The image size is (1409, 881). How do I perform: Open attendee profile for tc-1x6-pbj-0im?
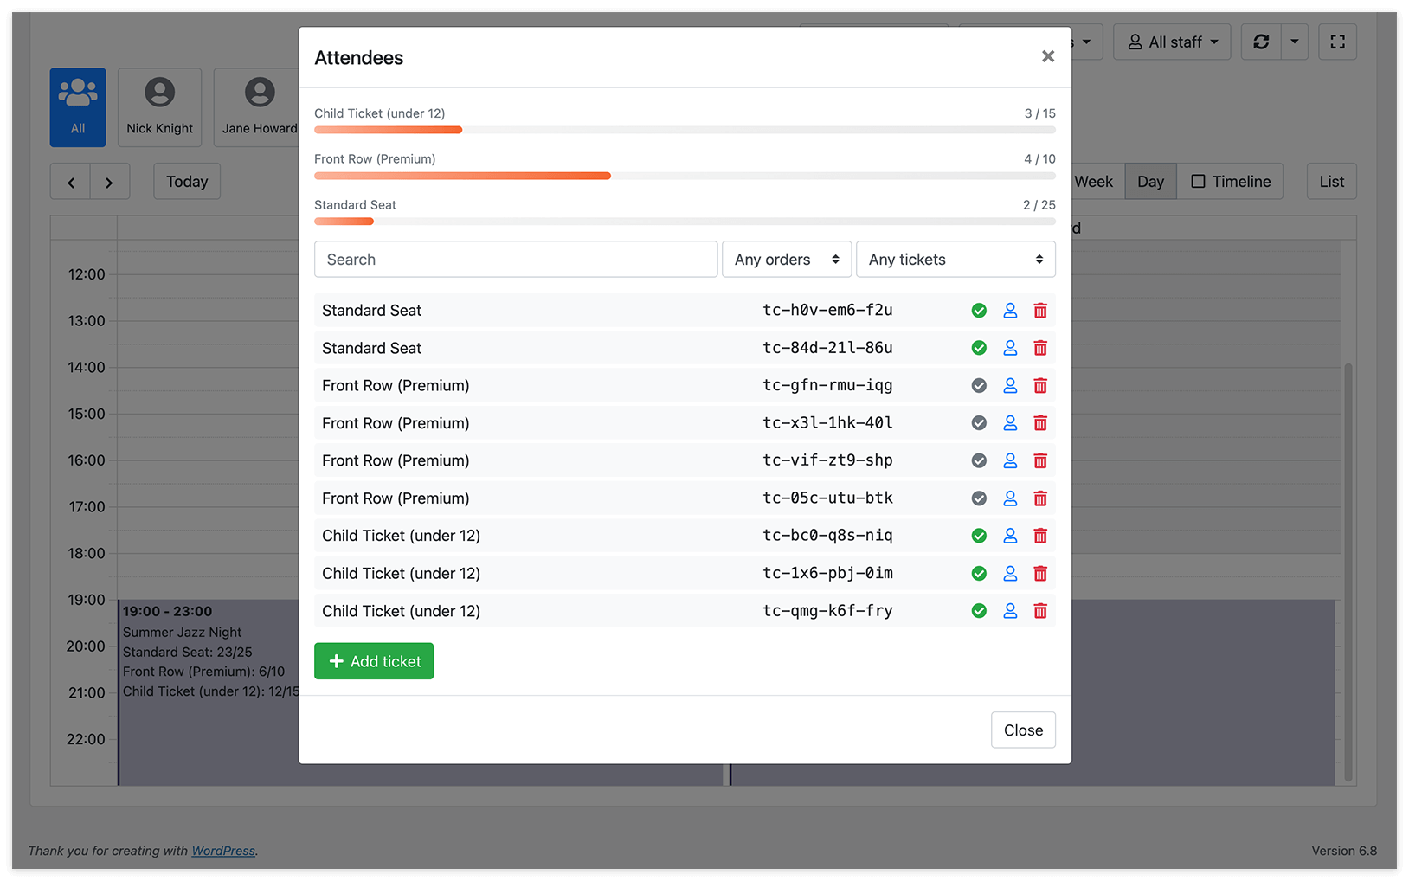1010,573
